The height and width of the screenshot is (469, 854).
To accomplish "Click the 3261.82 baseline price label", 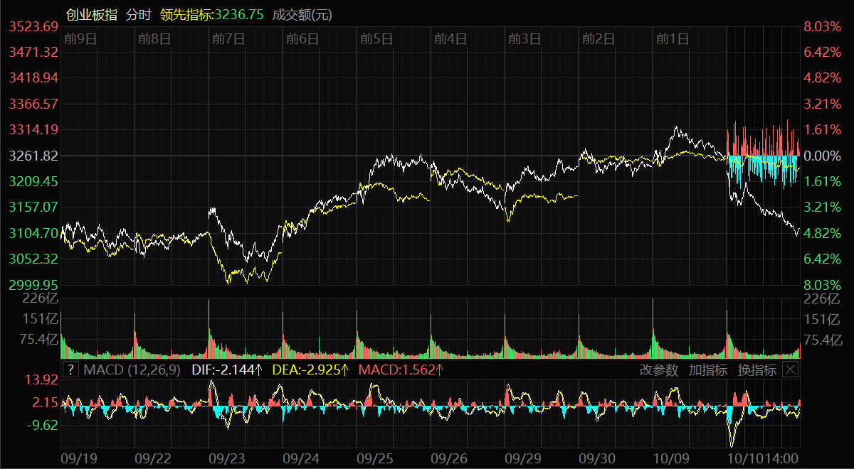I will [33, 156].
